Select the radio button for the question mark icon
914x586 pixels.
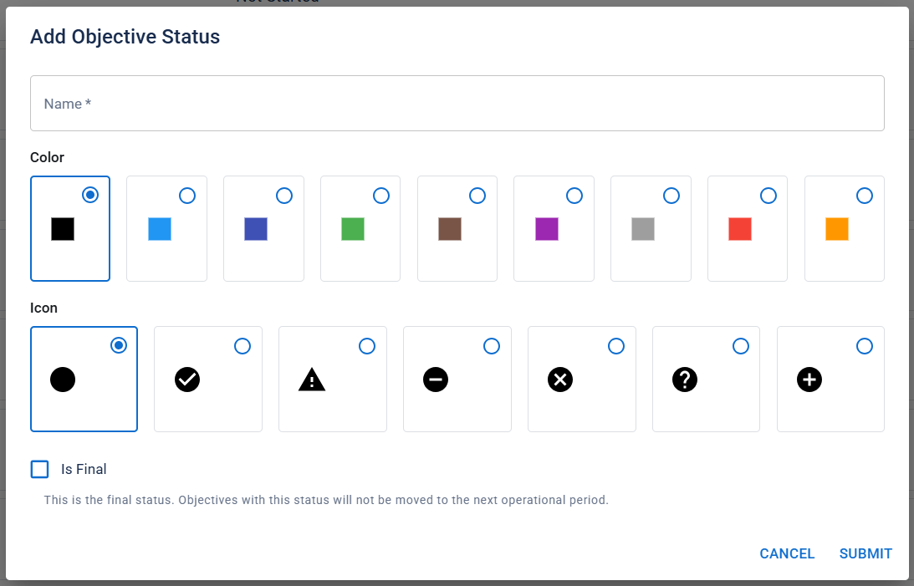(x=740, y=345)
